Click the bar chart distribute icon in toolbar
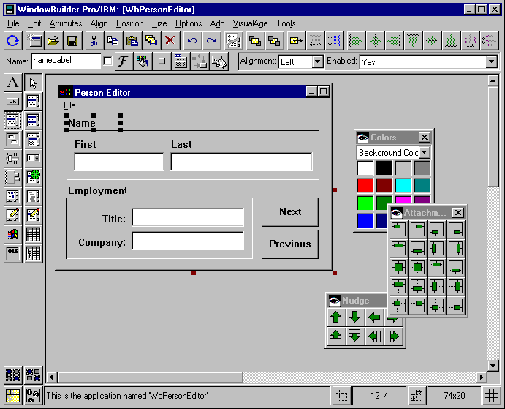Viewport: 505px width, 409px height. pyautogui.click(x=451, y=41)
